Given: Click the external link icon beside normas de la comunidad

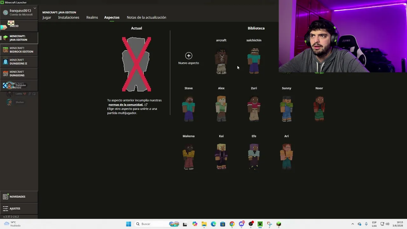Looking at the screenshot, I should click(x=146, y=105).
